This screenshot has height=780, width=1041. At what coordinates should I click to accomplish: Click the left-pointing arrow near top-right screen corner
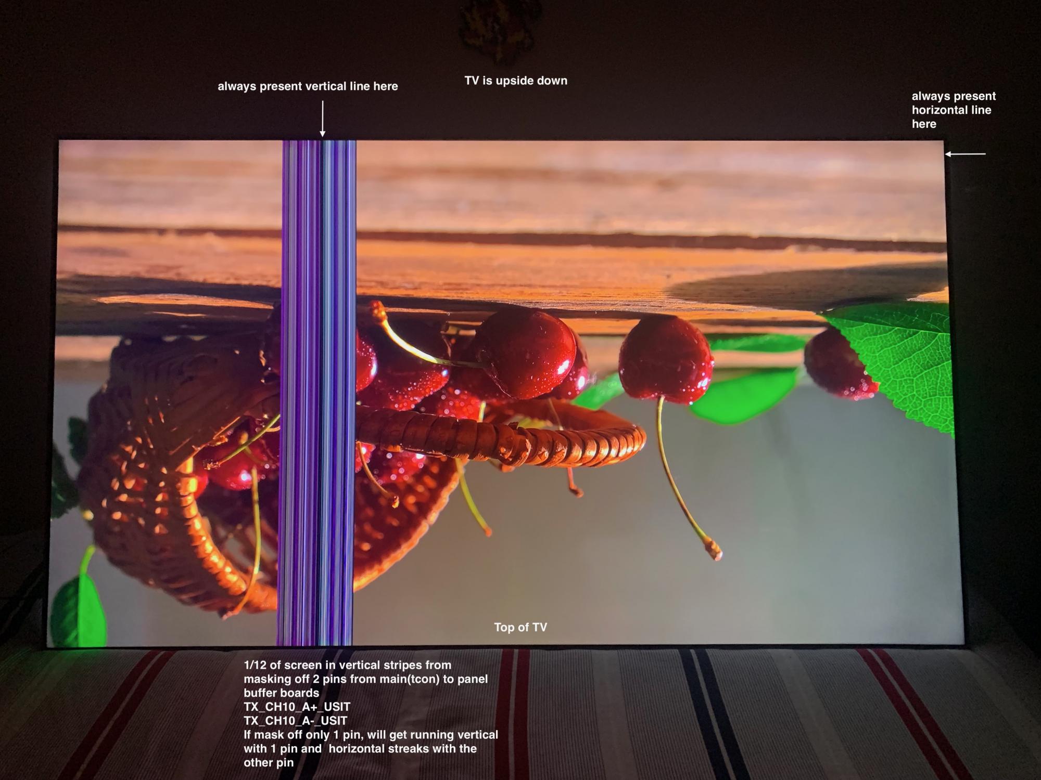[x=966, y=154]
